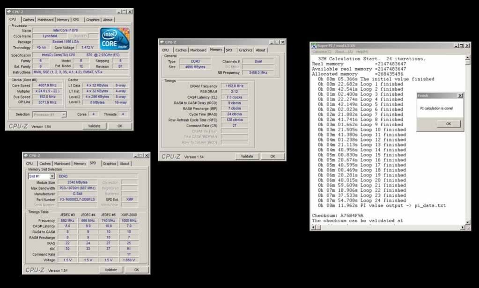Click the Checksum A75B4F9A line in Super PI
Screen dimensions: 479x288
(x=338, y=216)
